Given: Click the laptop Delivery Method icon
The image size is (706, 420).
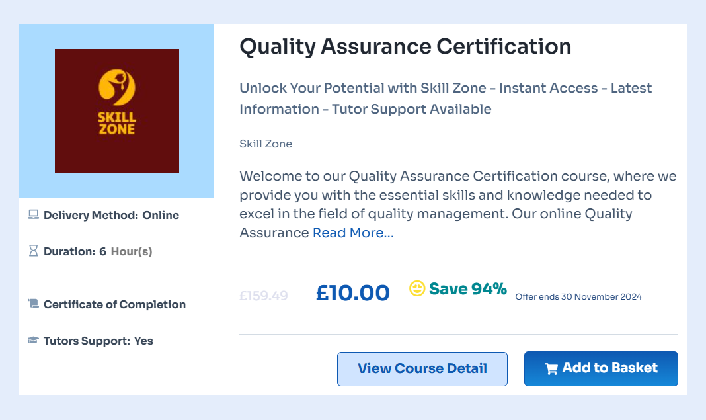Looking at the screenshot, I should [34, 215].
